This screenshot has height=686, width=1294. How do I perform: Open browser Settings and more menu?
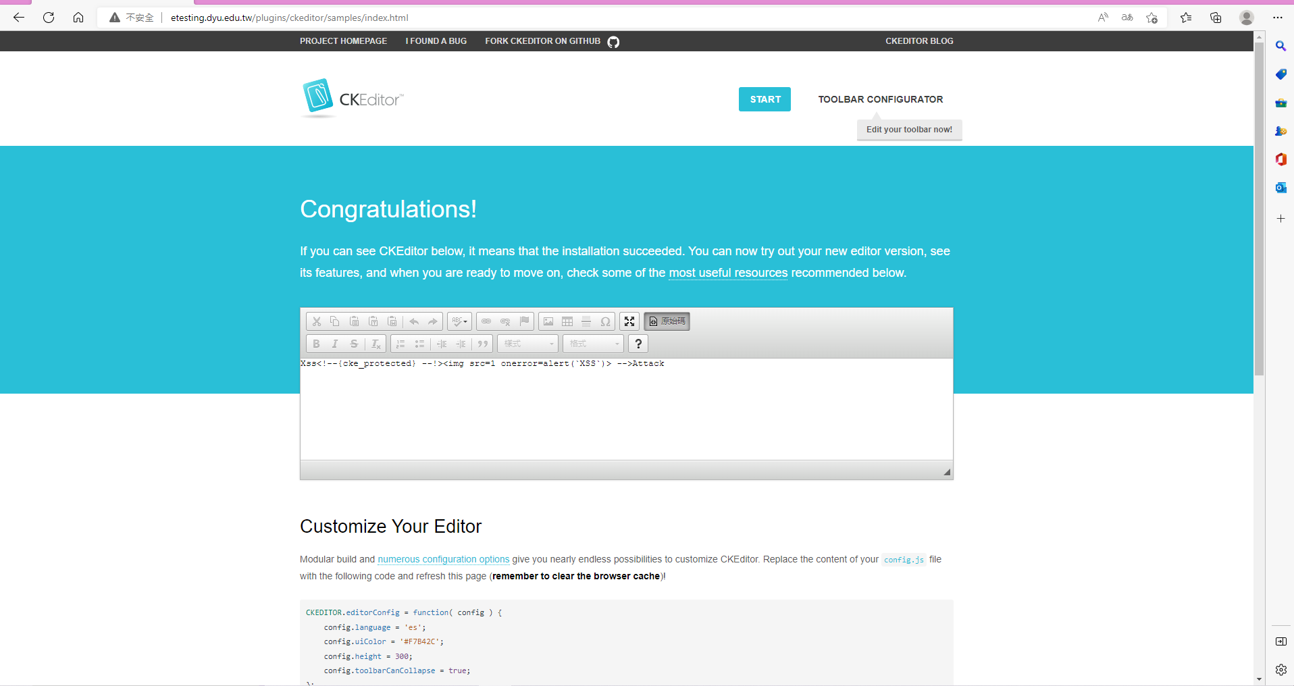(1278, 18)
